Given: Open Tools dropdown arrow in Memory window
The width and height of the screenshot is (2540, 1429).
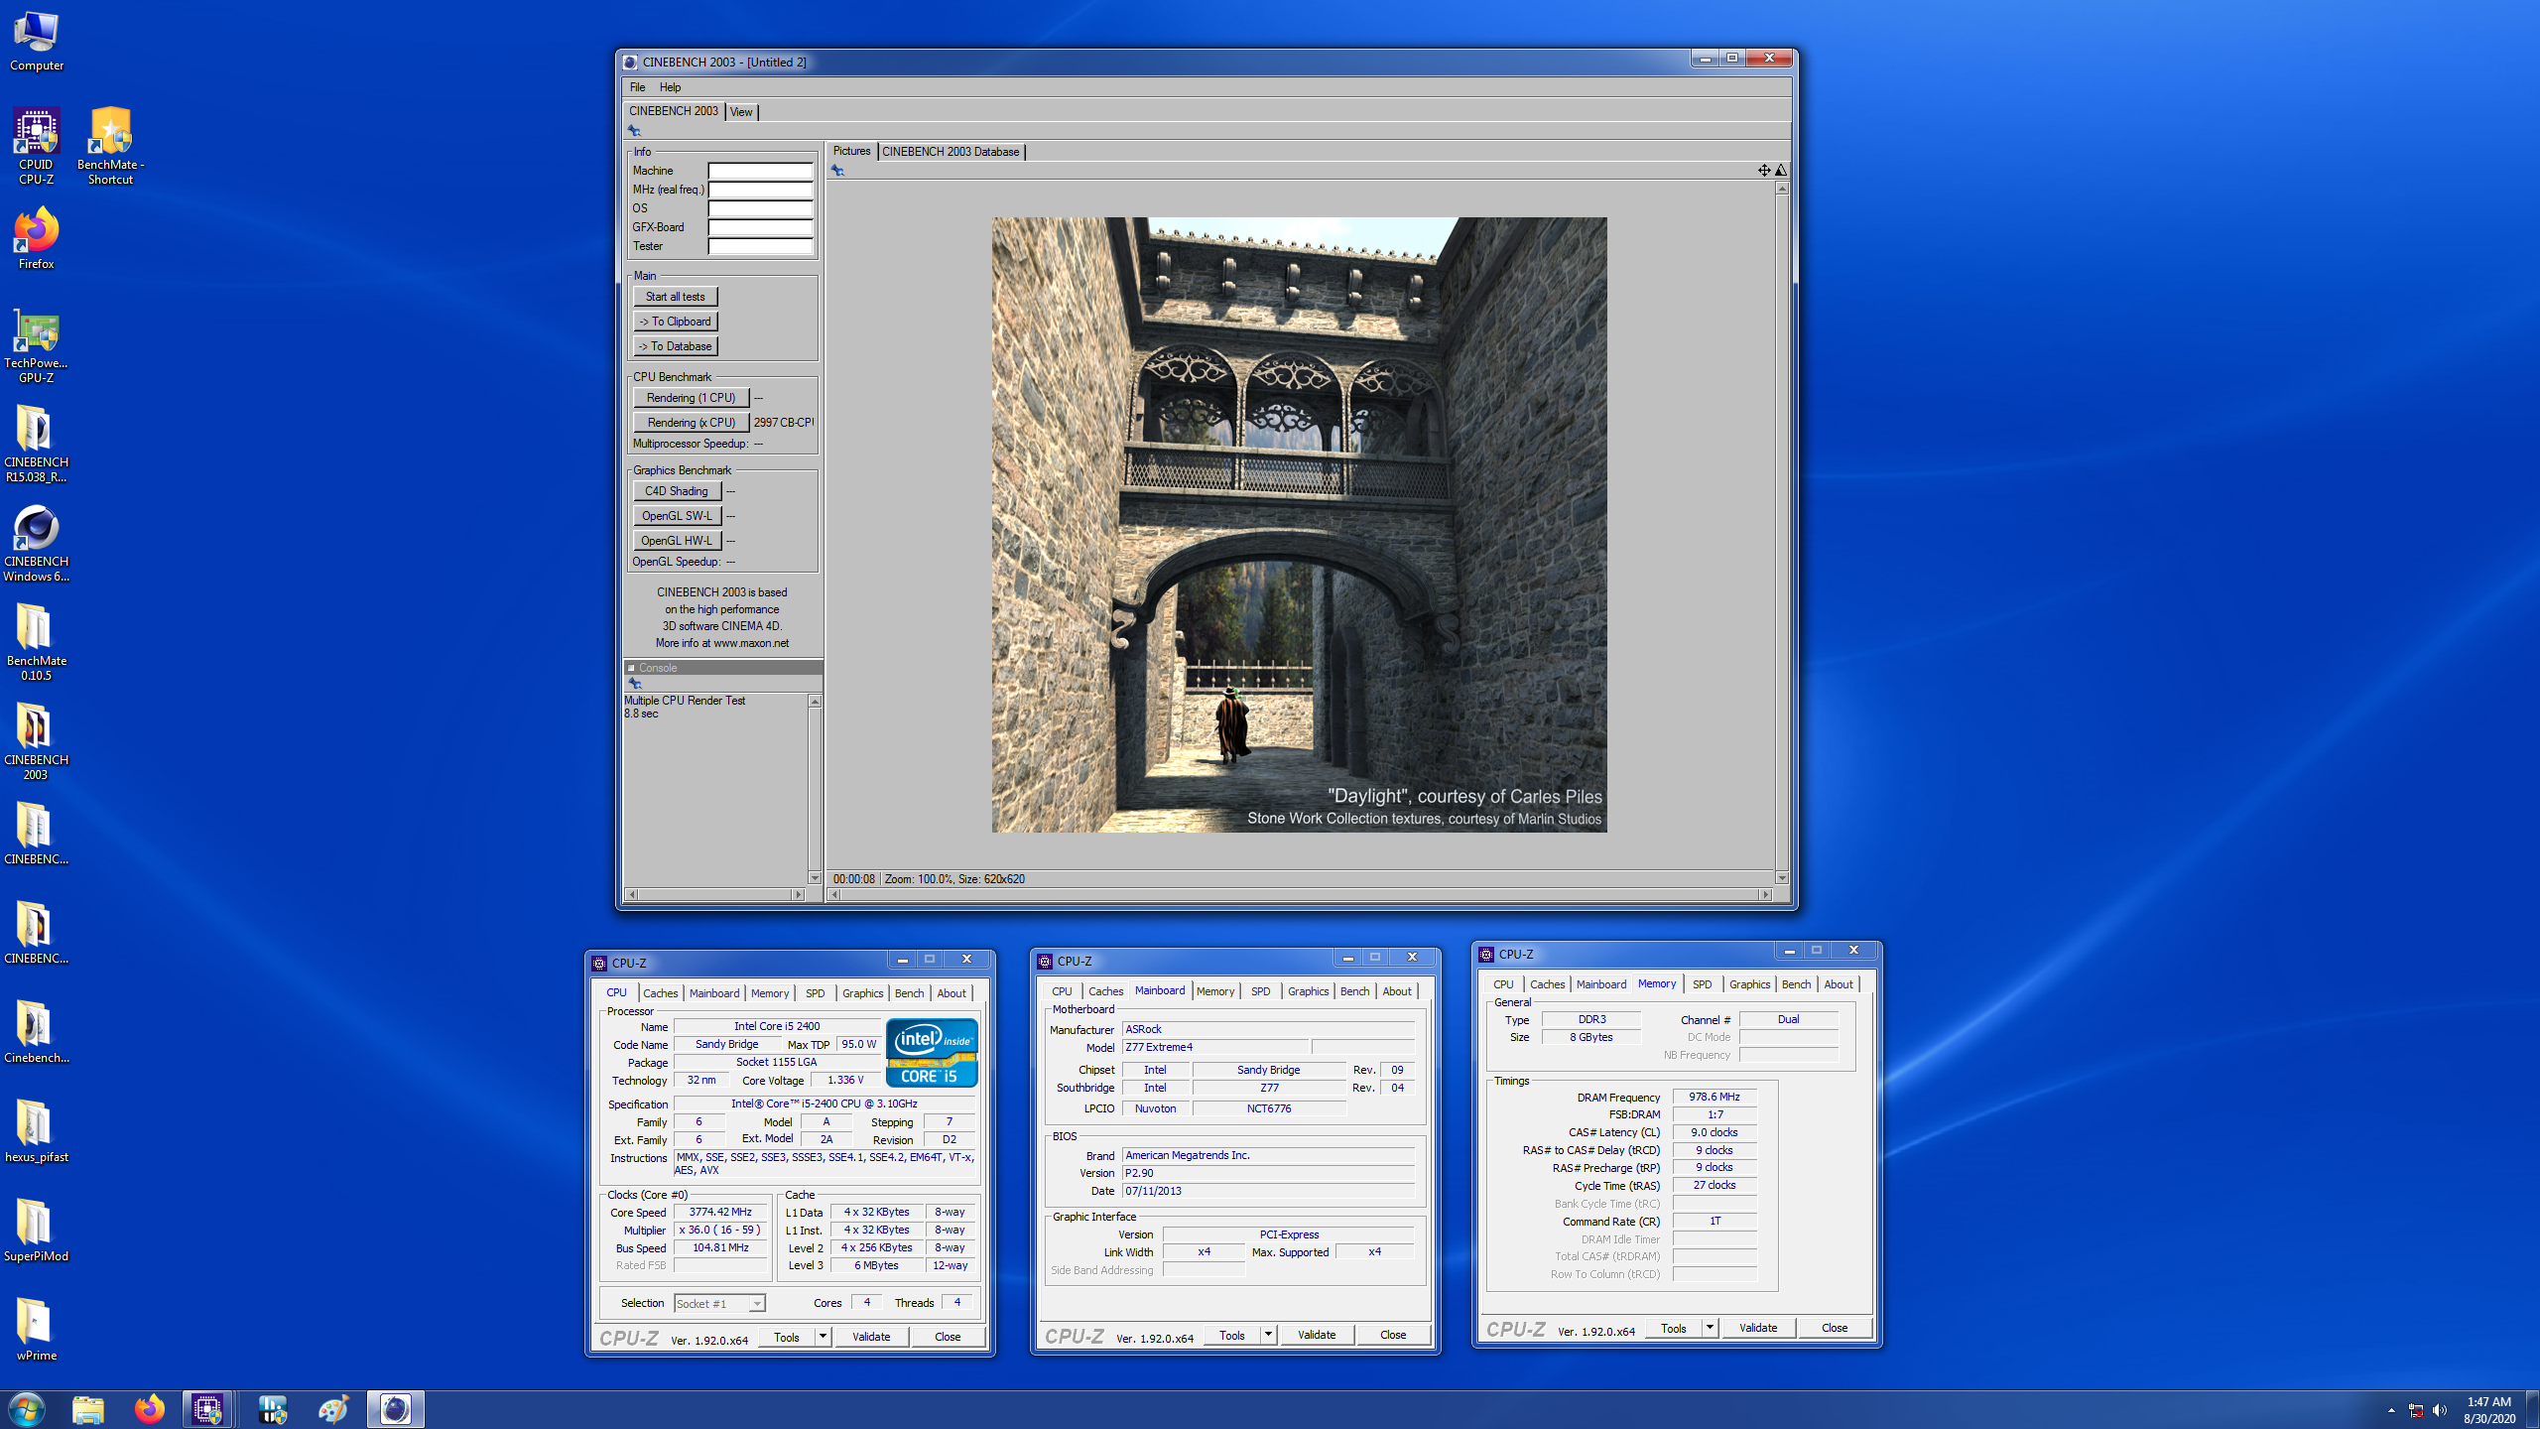Looking at the screenshot, I should (1710, 1328).
